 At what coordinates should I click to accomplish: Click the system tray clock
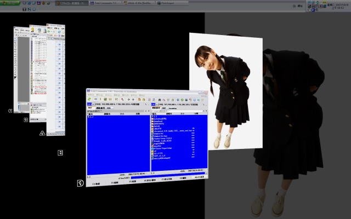338,6
